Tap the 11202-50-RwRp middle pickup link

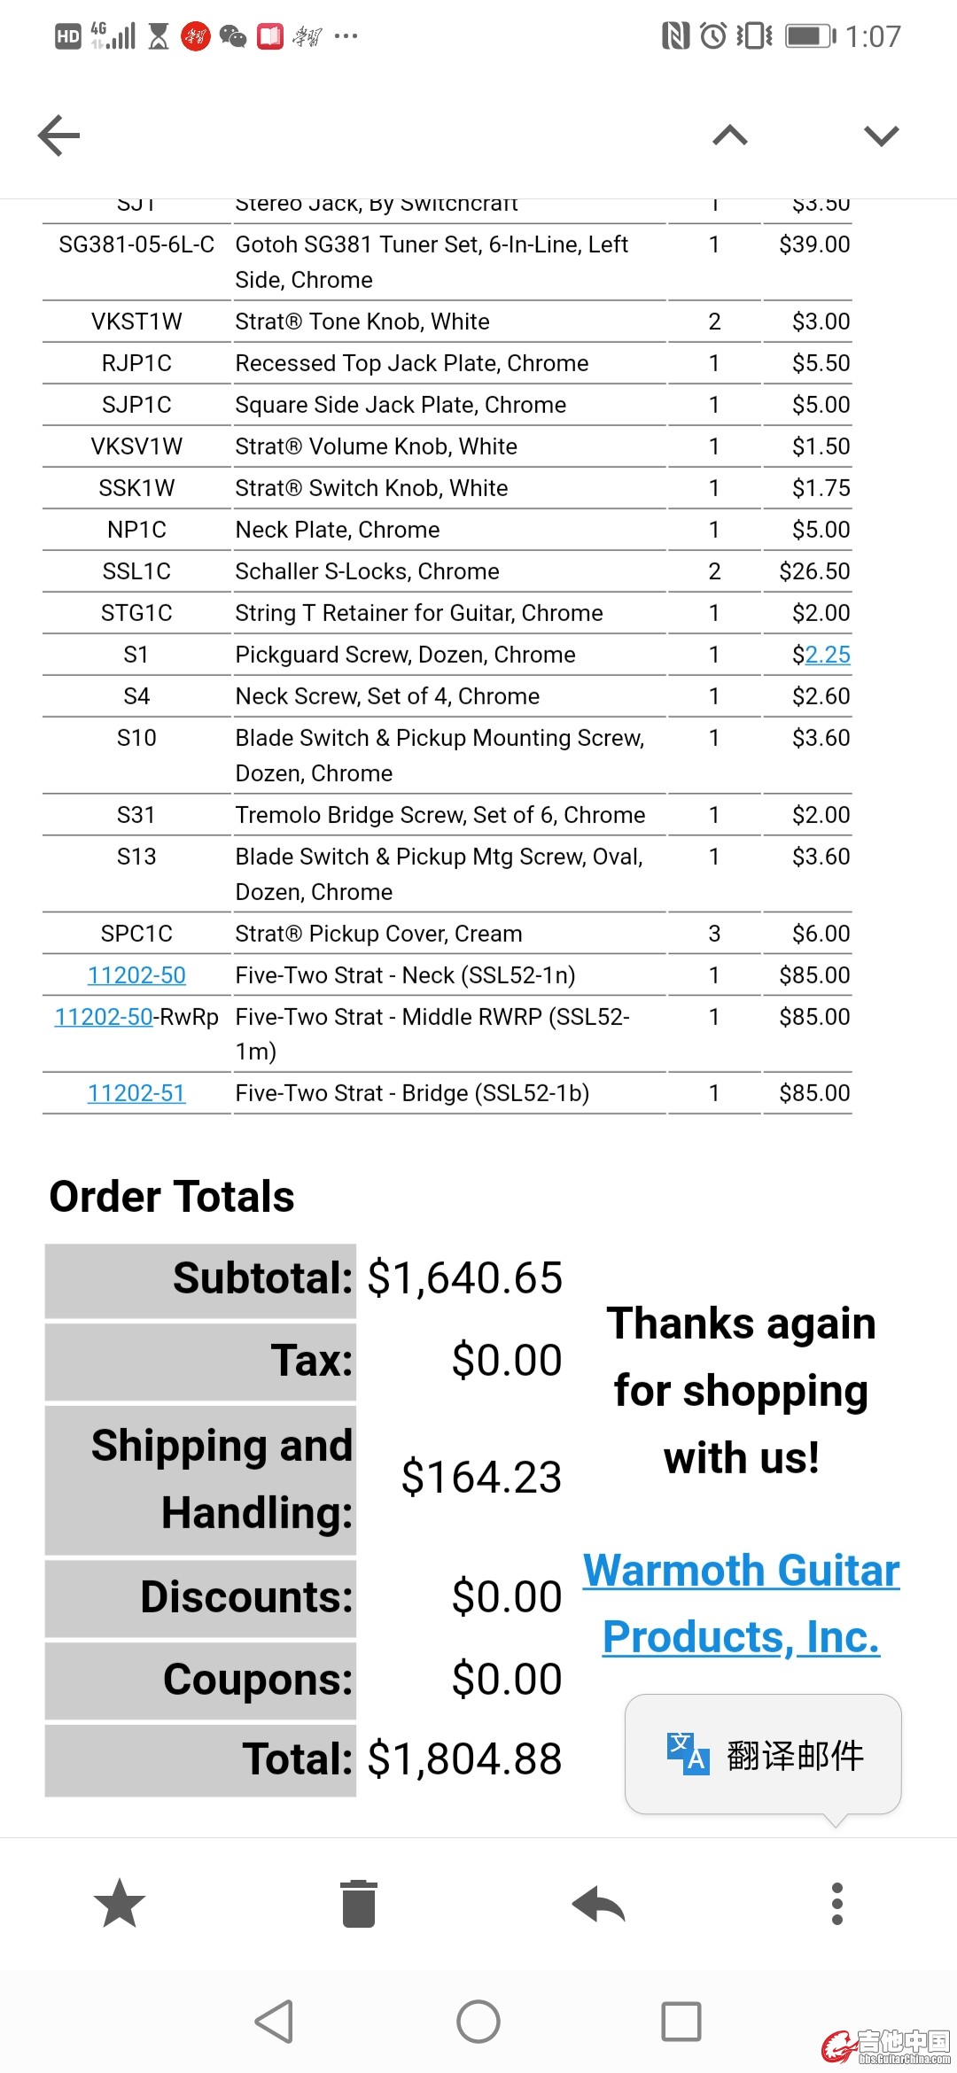[104, 1017]
